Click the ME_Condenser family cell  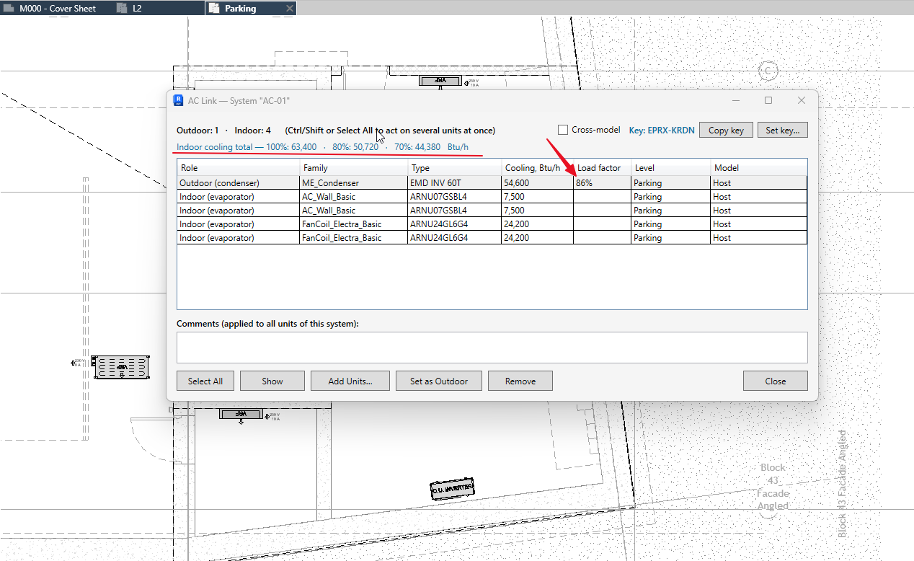pos(354,183)
